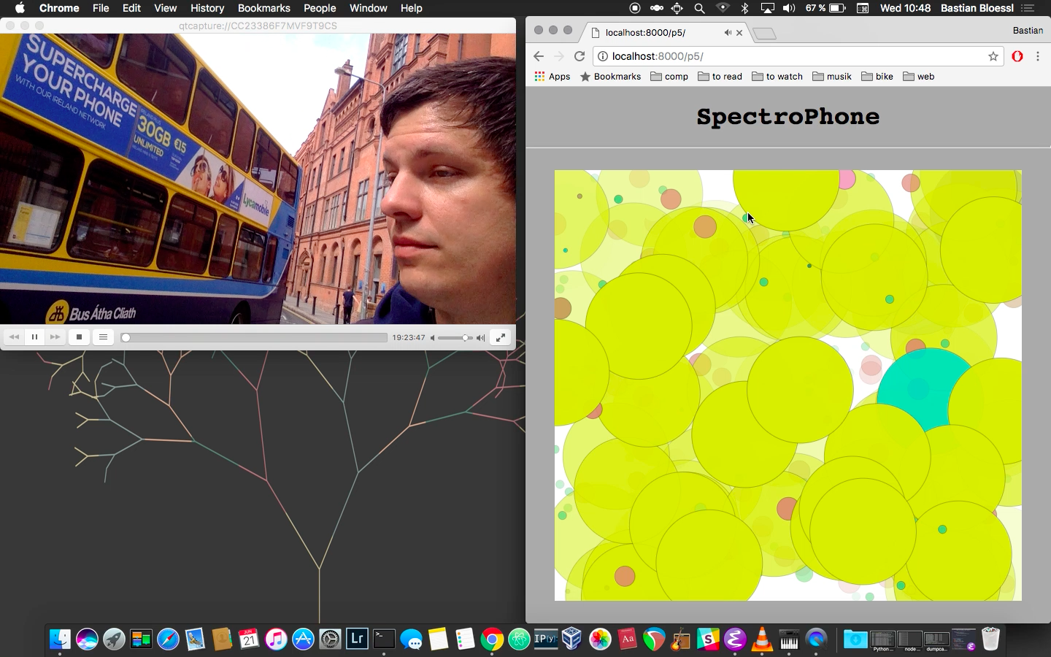Stop the video with the stop button
Viewport: 1051px width, 657px height.
click(x=79, y=337)
